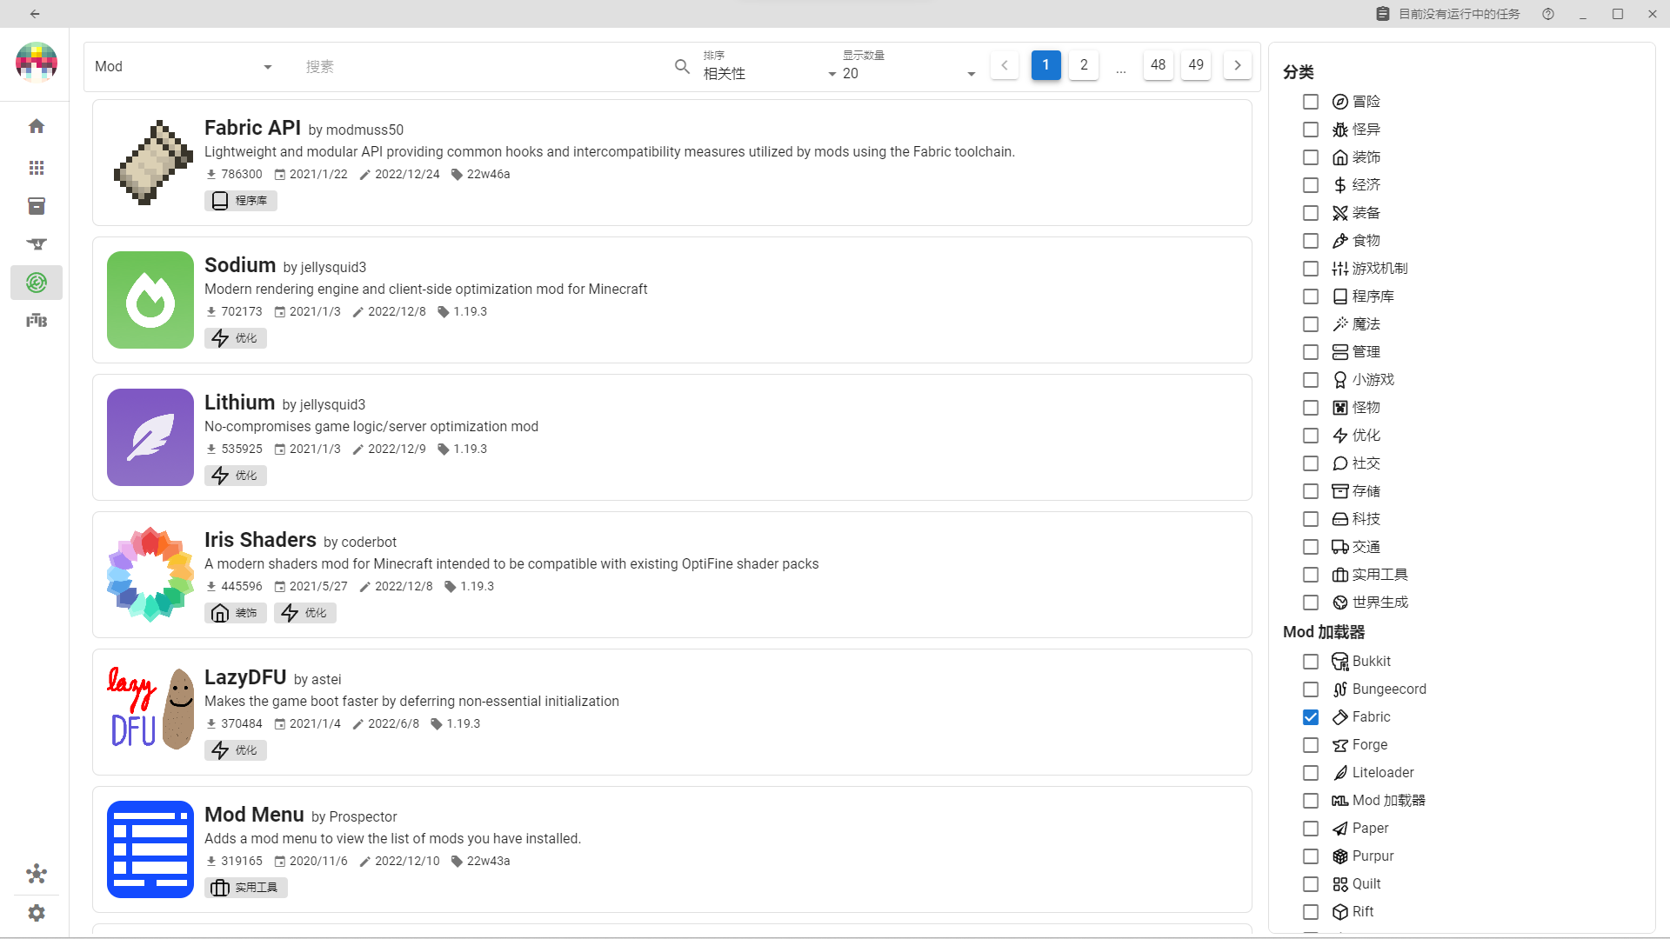This screenshot has width=1670, height=939.
Task: Check the Purpur mod loader checkbox
Action: click(1311, 856)
